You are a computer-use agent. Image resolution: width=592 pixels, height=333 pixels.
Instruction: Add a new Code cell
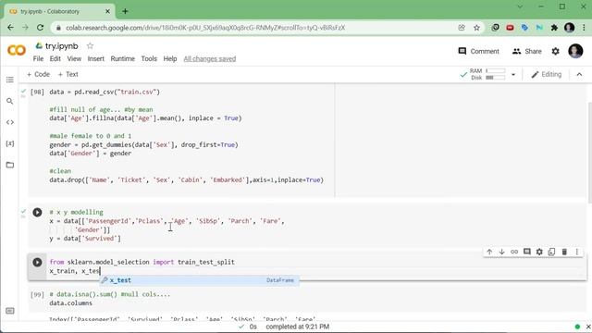(38, 74)
